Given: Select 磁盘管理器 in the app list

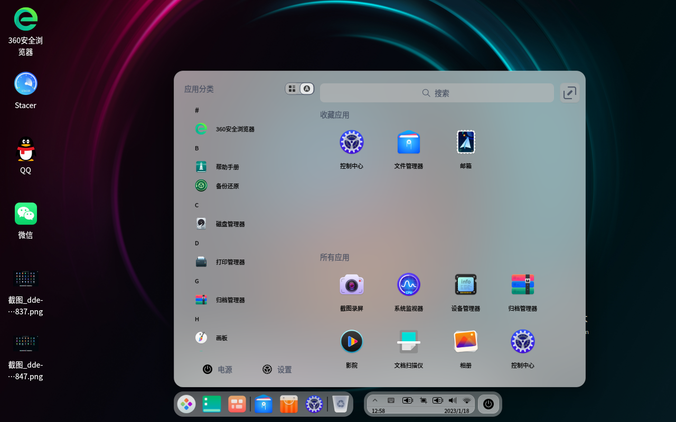Looking at the screenshot, I should pos(230,224).
